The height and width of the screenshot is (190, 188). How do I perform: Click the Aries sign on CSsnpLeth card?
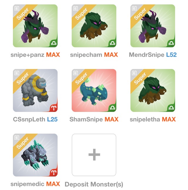coord(54,108)
